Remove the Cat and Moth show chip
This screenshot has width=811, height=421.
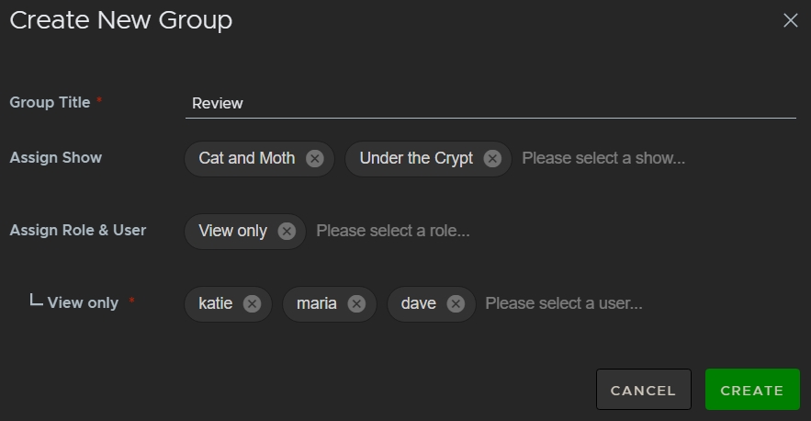tap(315, 158)
